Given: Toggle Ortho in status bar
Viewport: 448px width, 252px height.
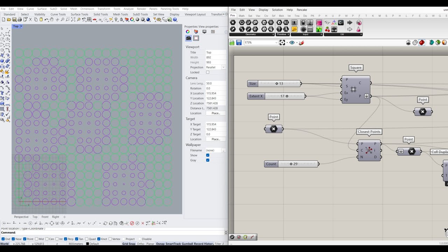Looking at the screenshot, I should (x=141, y=244).
